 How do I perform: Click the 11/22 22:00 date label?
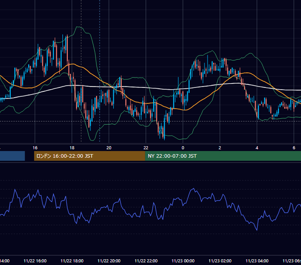tap(146, 261)
